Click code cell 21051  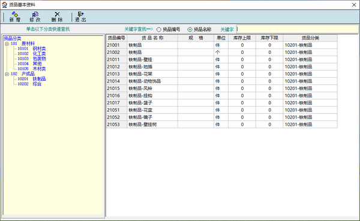coord(116,110)
